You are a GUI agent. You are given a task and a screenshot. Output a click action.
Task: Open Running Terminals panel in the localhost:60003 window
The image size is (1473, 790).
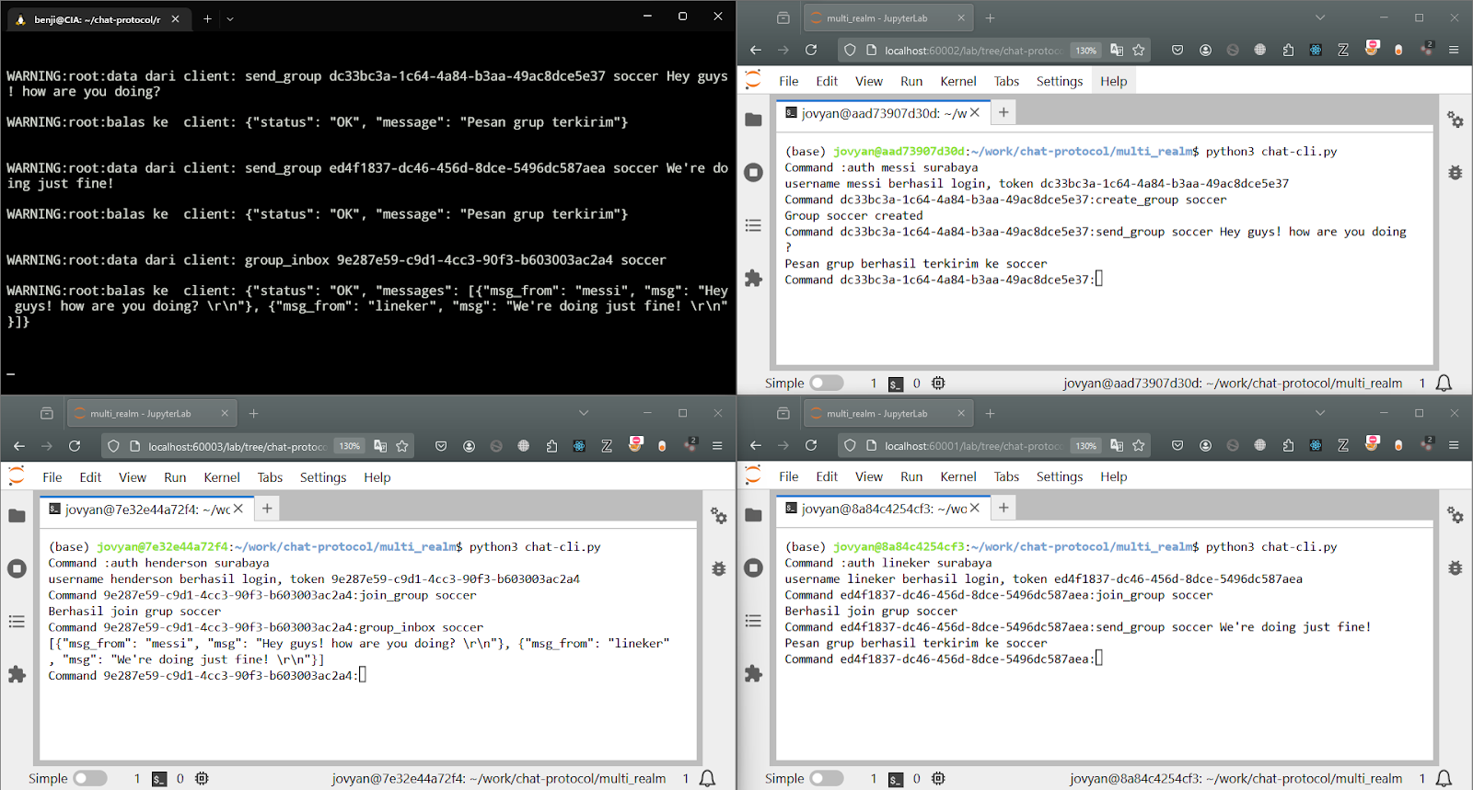pyautogui.click(x=17, y=568)
